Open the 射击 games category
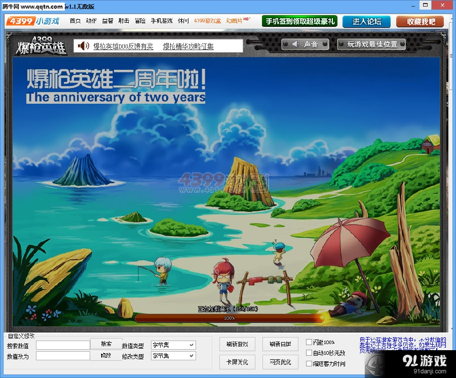 [x=124, y=21]
